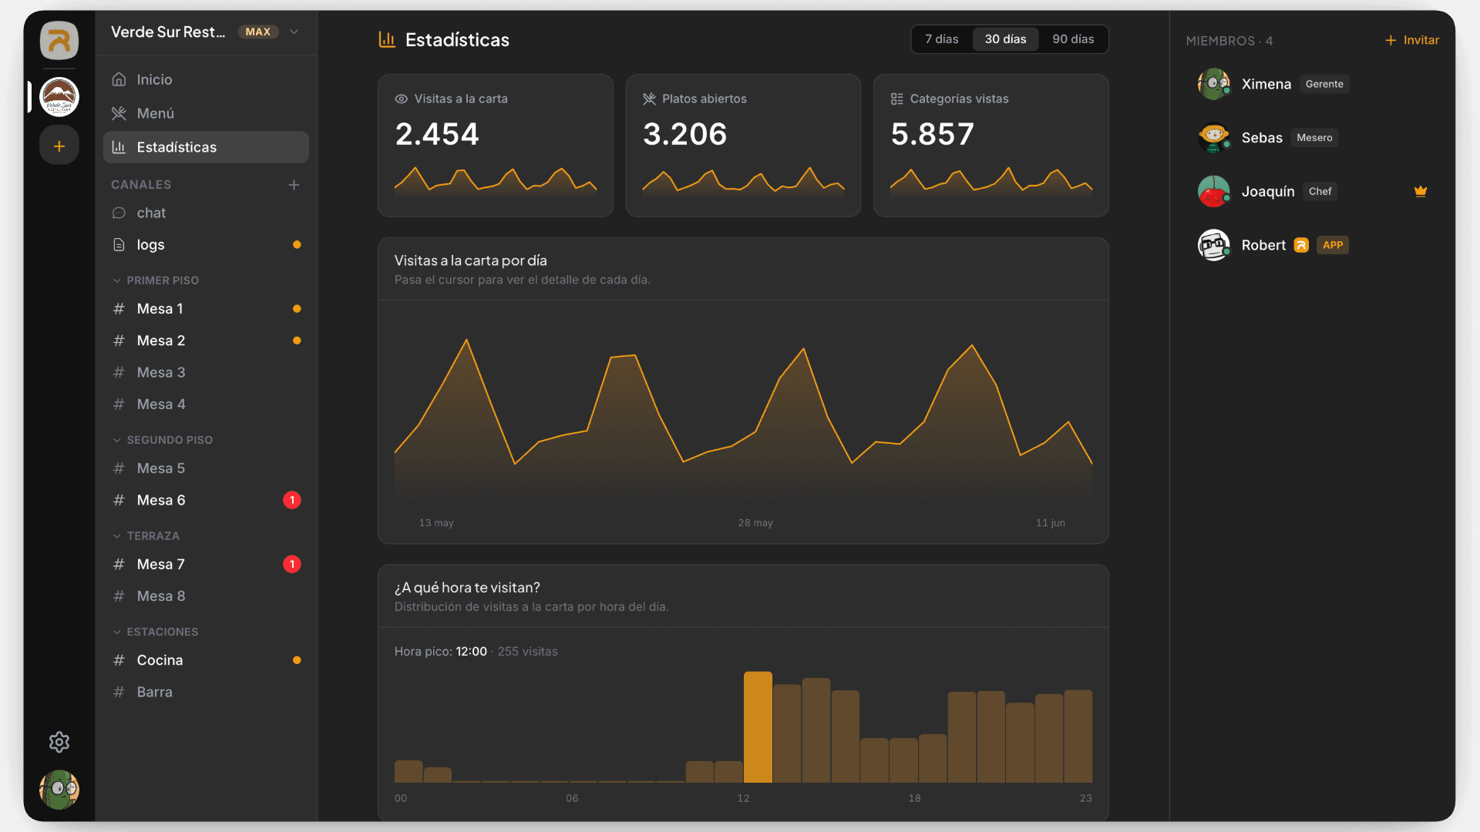The width and height of the screenshot is (1480, 832).
Task: Add a new channel with plus icon
Action: [294, 185]
